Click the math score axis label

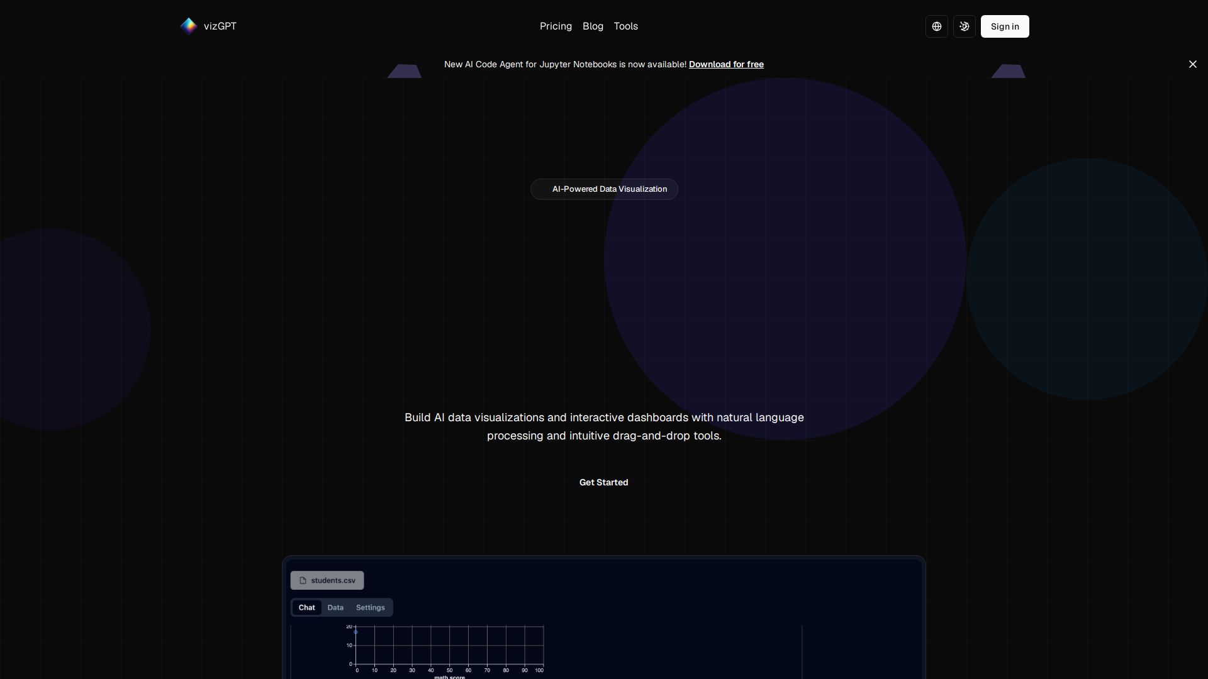point(449,676)
